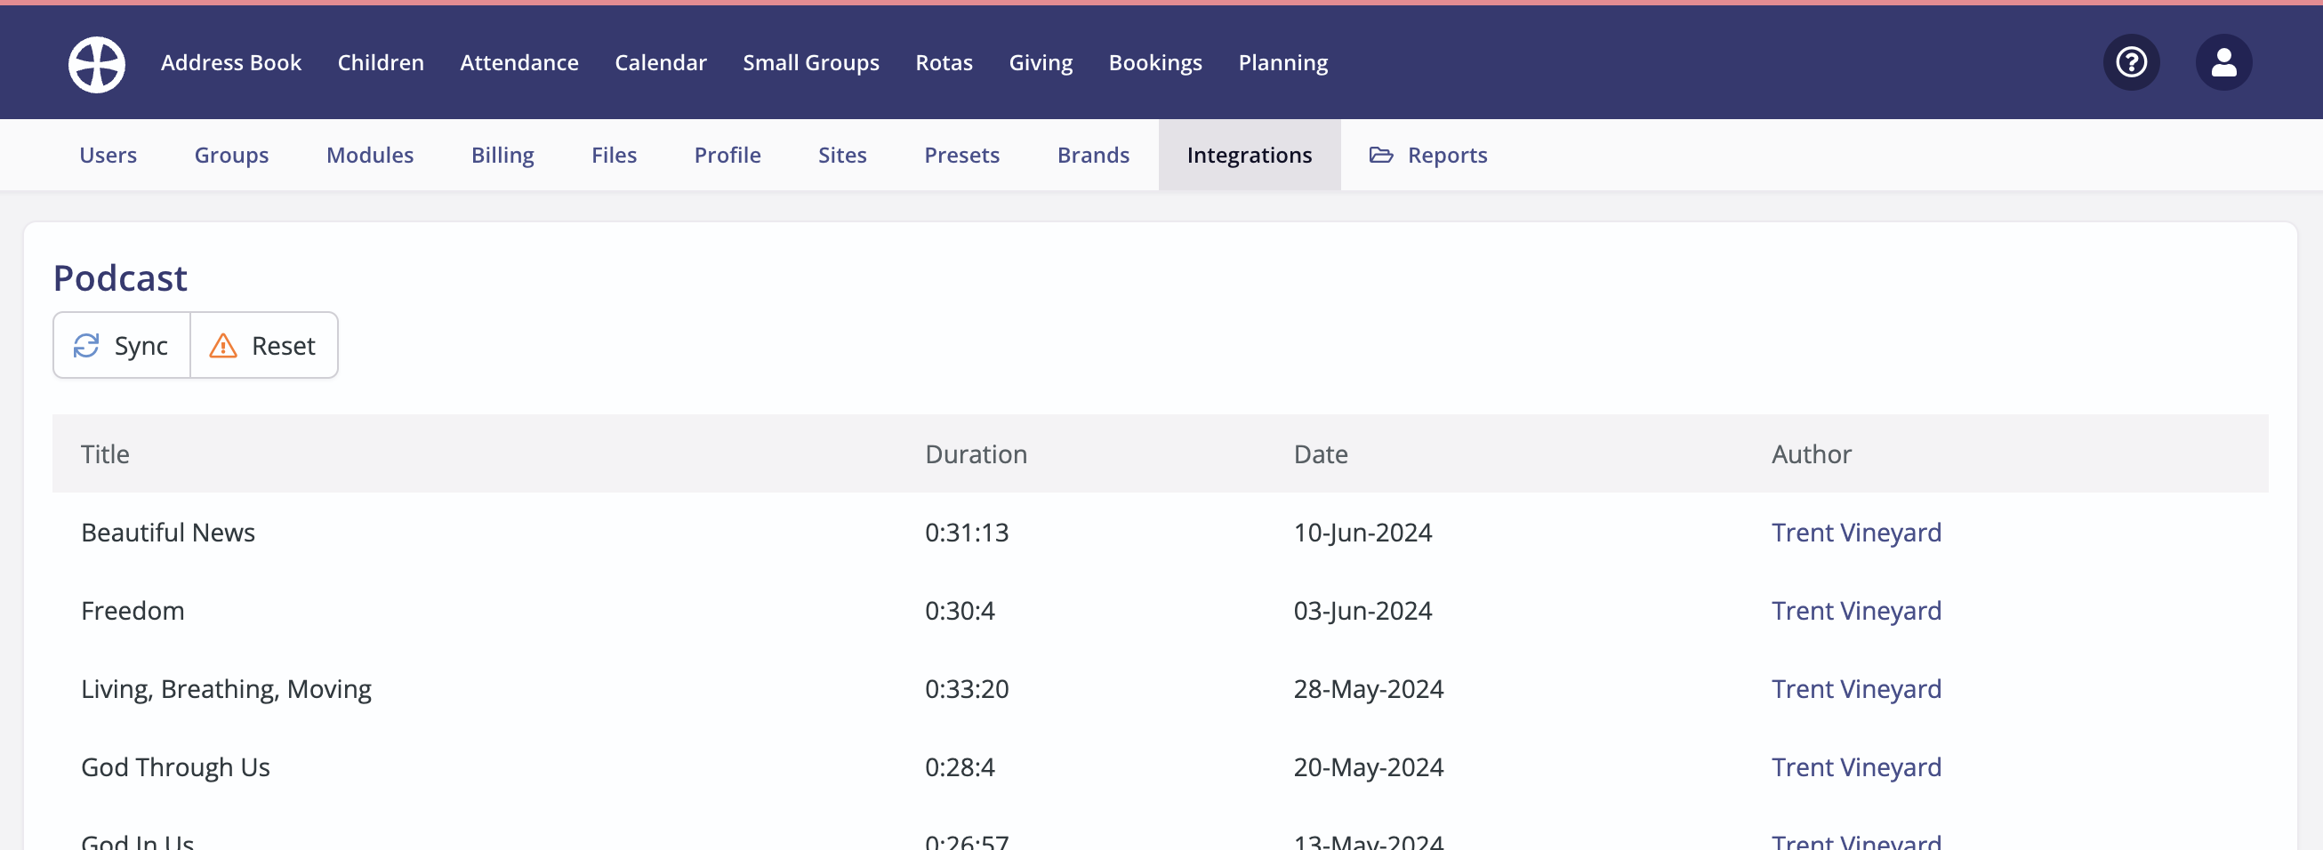Open the Presets tab
This screenshot has width=2323, height=850.
[961, 155]
